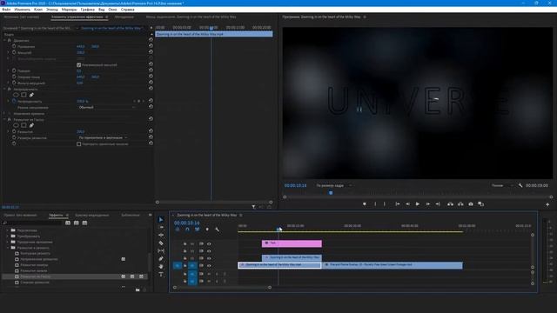The width and height of the screenshot is (557, 313).
Task: Go to In point in Program monitor
Action: click(398, 204)
